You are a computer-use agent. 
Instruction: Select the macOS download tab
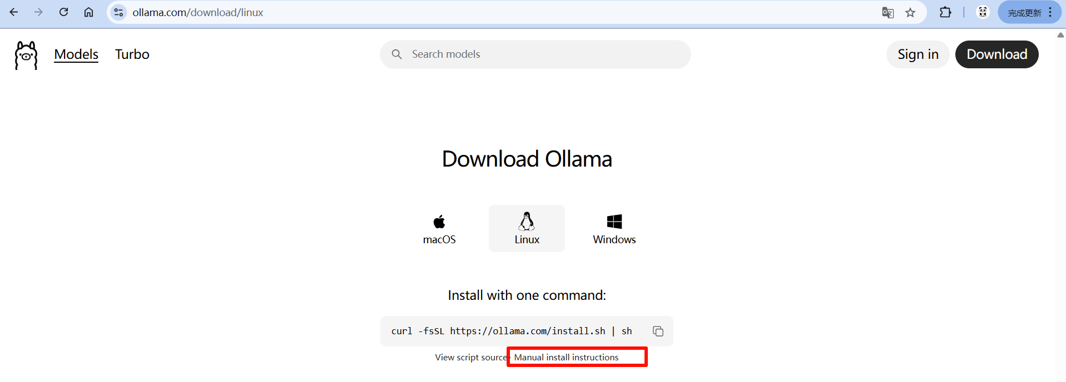pyautogui.click(x=439, y=229)
